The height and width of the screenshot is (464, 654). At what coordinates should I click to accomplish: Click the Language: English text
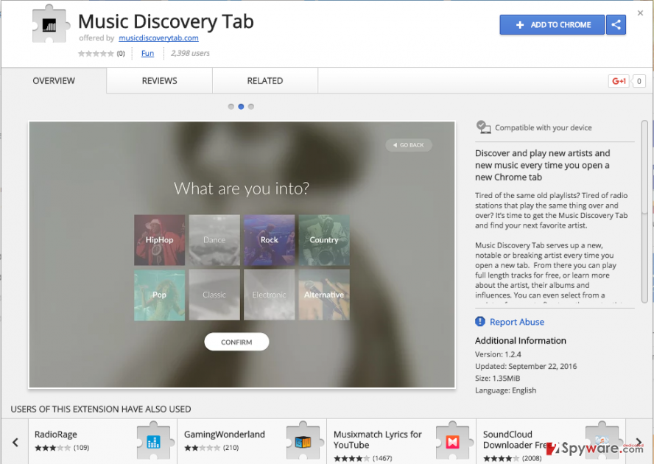505,390
